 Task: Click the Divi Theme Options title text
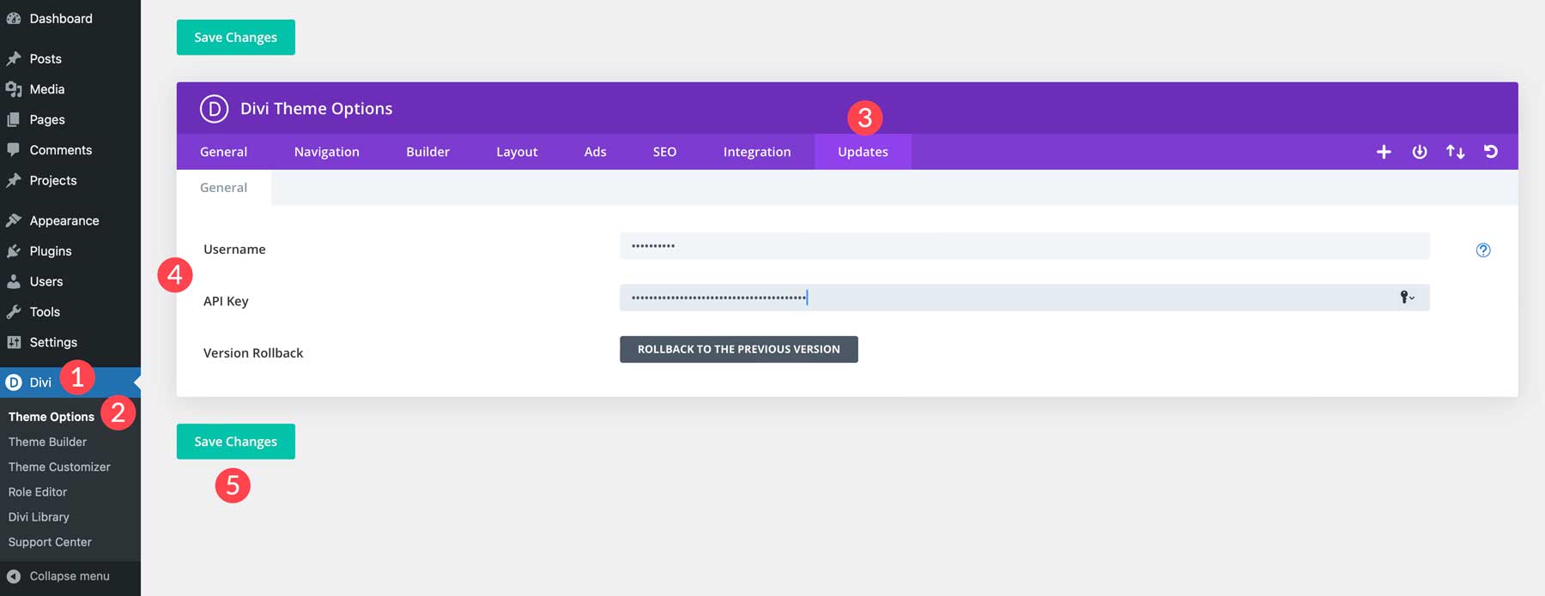[316, 109]
